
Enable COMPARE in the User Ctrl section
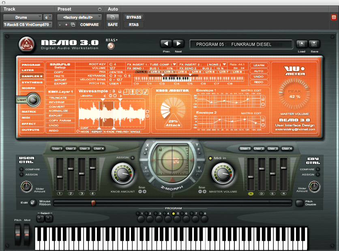click(21, 169)
